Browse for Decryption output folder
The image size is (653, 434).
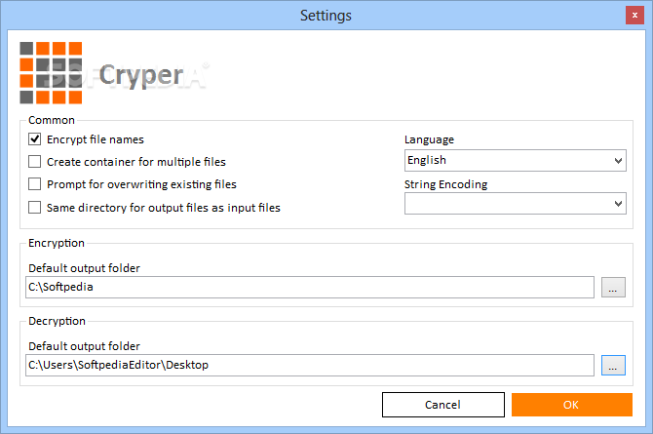pyautogui.click(x=613, y=365)
